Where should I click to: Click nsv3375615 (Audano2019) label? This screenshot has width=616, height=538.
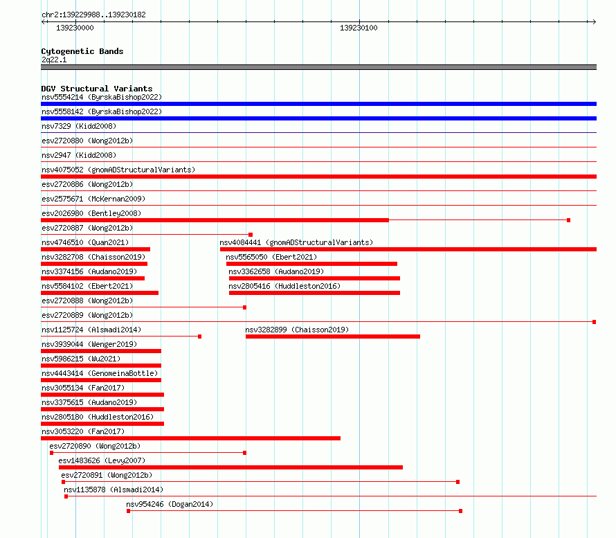pos(89,402)
